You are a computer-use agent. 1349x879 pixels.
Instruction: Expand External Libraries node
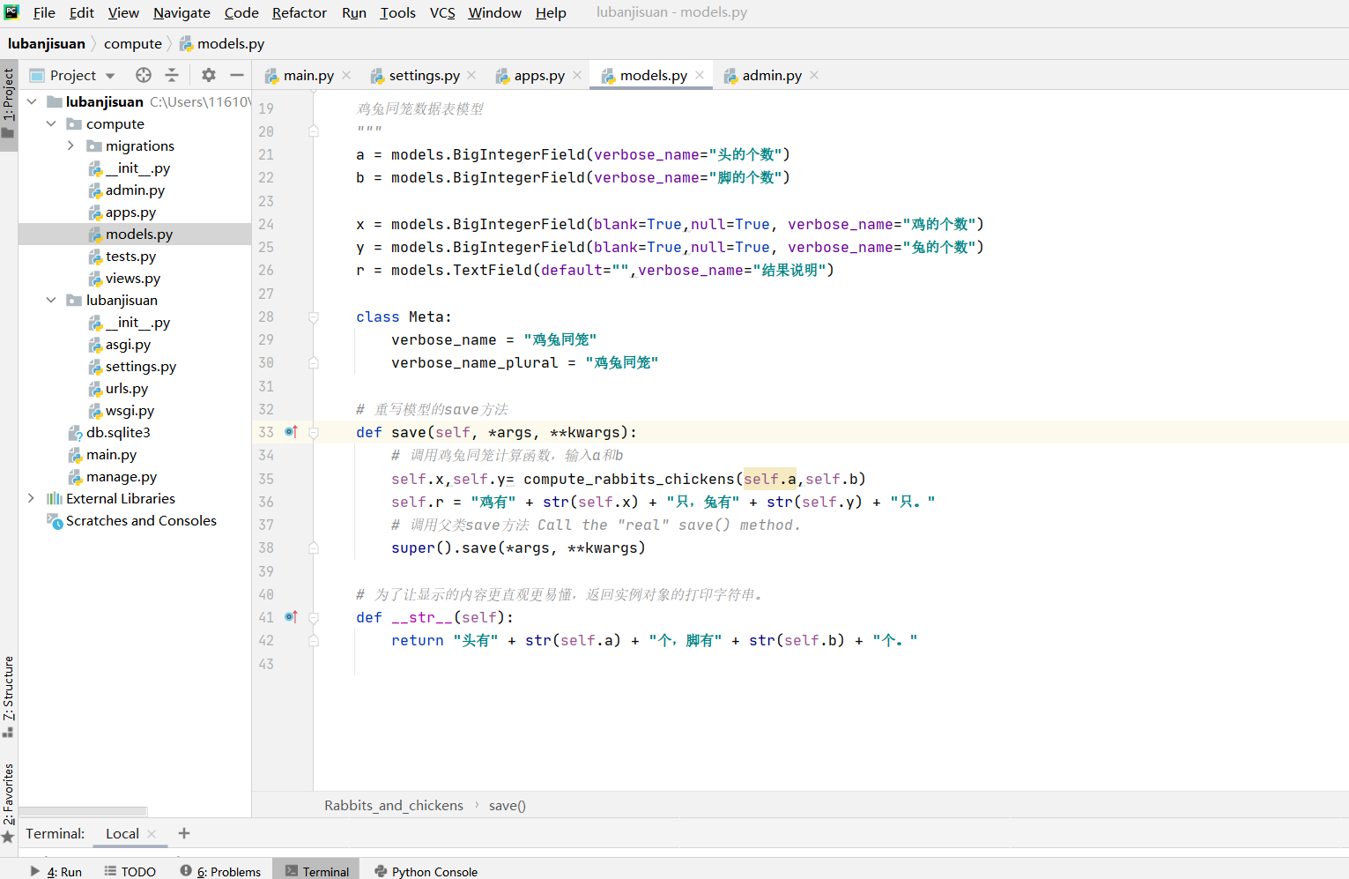tap(32, 498)
